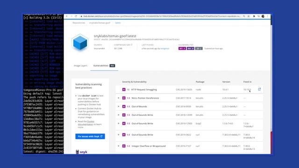Click the gray low-severity vulnerabilities count badge
The height and width of the screenshot is (168, 299).
(199, 49)
